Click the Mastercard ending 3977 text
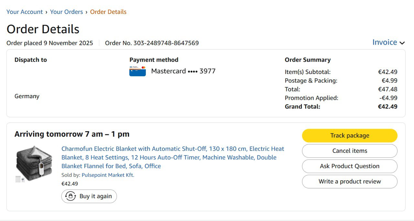This screenshot has width=414, height=221. 183,71
